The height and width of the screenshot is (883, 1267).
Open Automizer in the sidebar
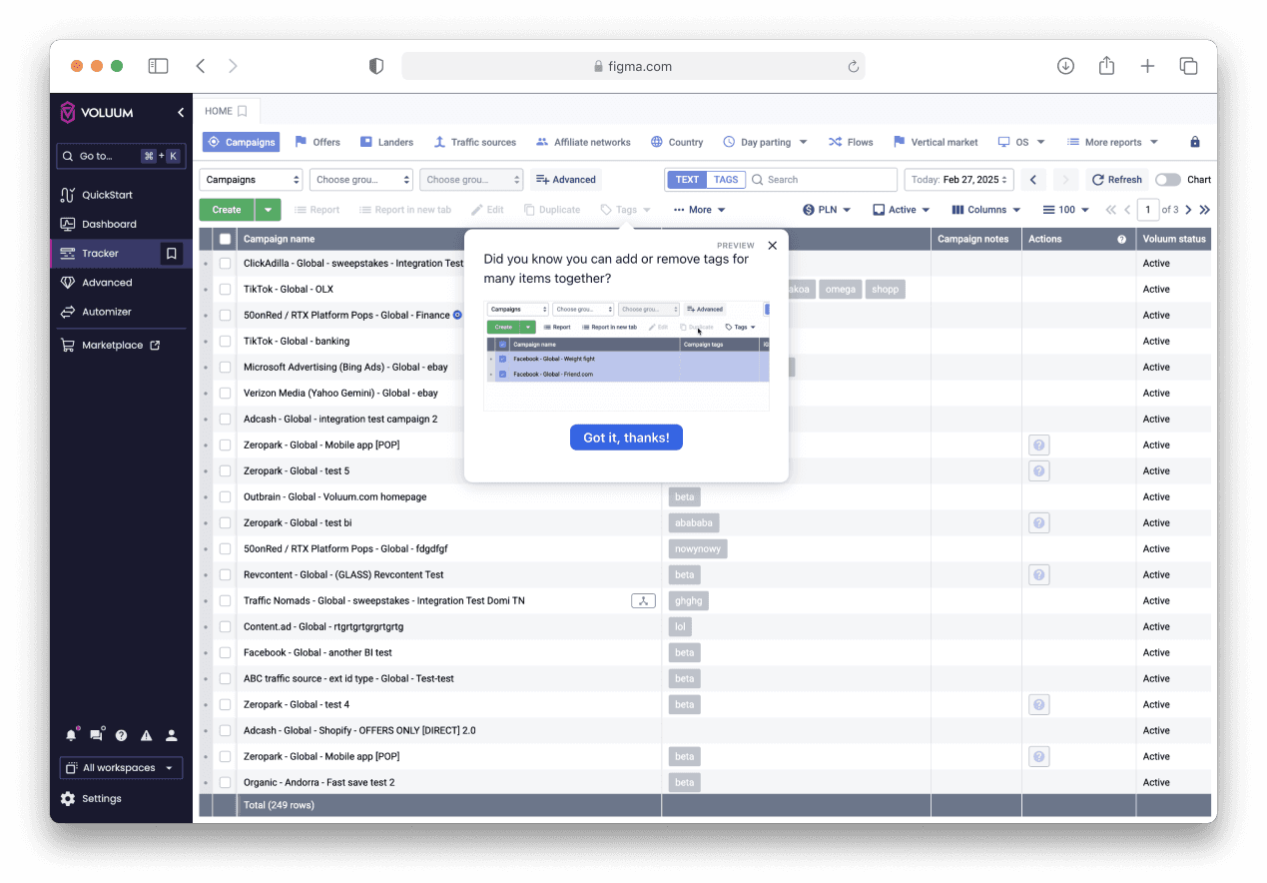click(96, 312)
